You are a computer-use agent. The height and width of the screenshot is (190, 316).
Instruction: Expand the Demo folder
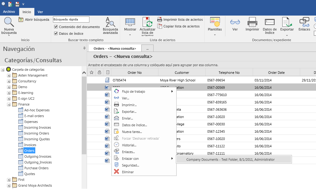coord(9,87)
